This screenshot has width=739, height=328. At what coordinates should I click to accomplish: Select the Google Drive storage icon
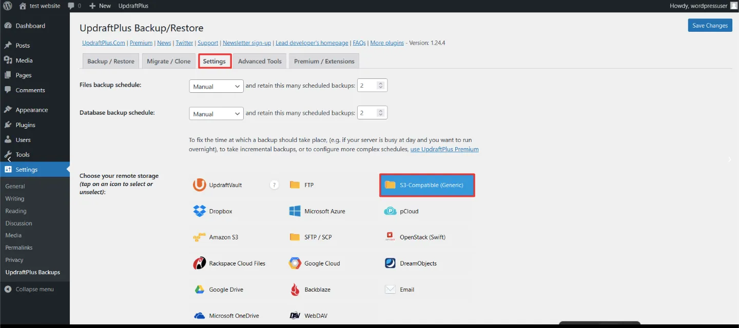(x=199, y=290)
